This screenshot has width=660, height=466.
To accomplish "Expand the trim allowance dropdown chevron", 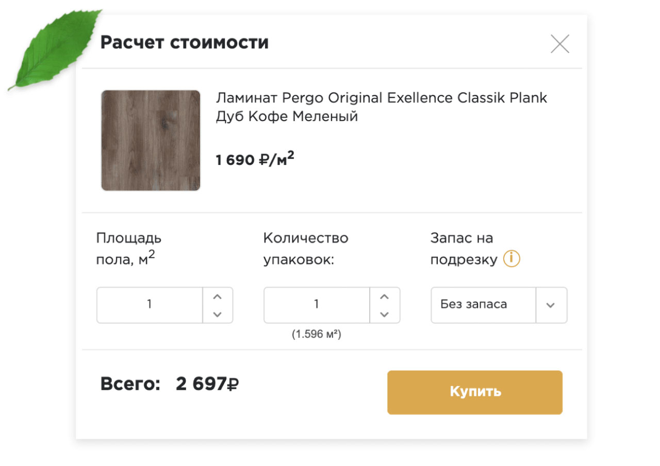I will click(x=551, y=305).
